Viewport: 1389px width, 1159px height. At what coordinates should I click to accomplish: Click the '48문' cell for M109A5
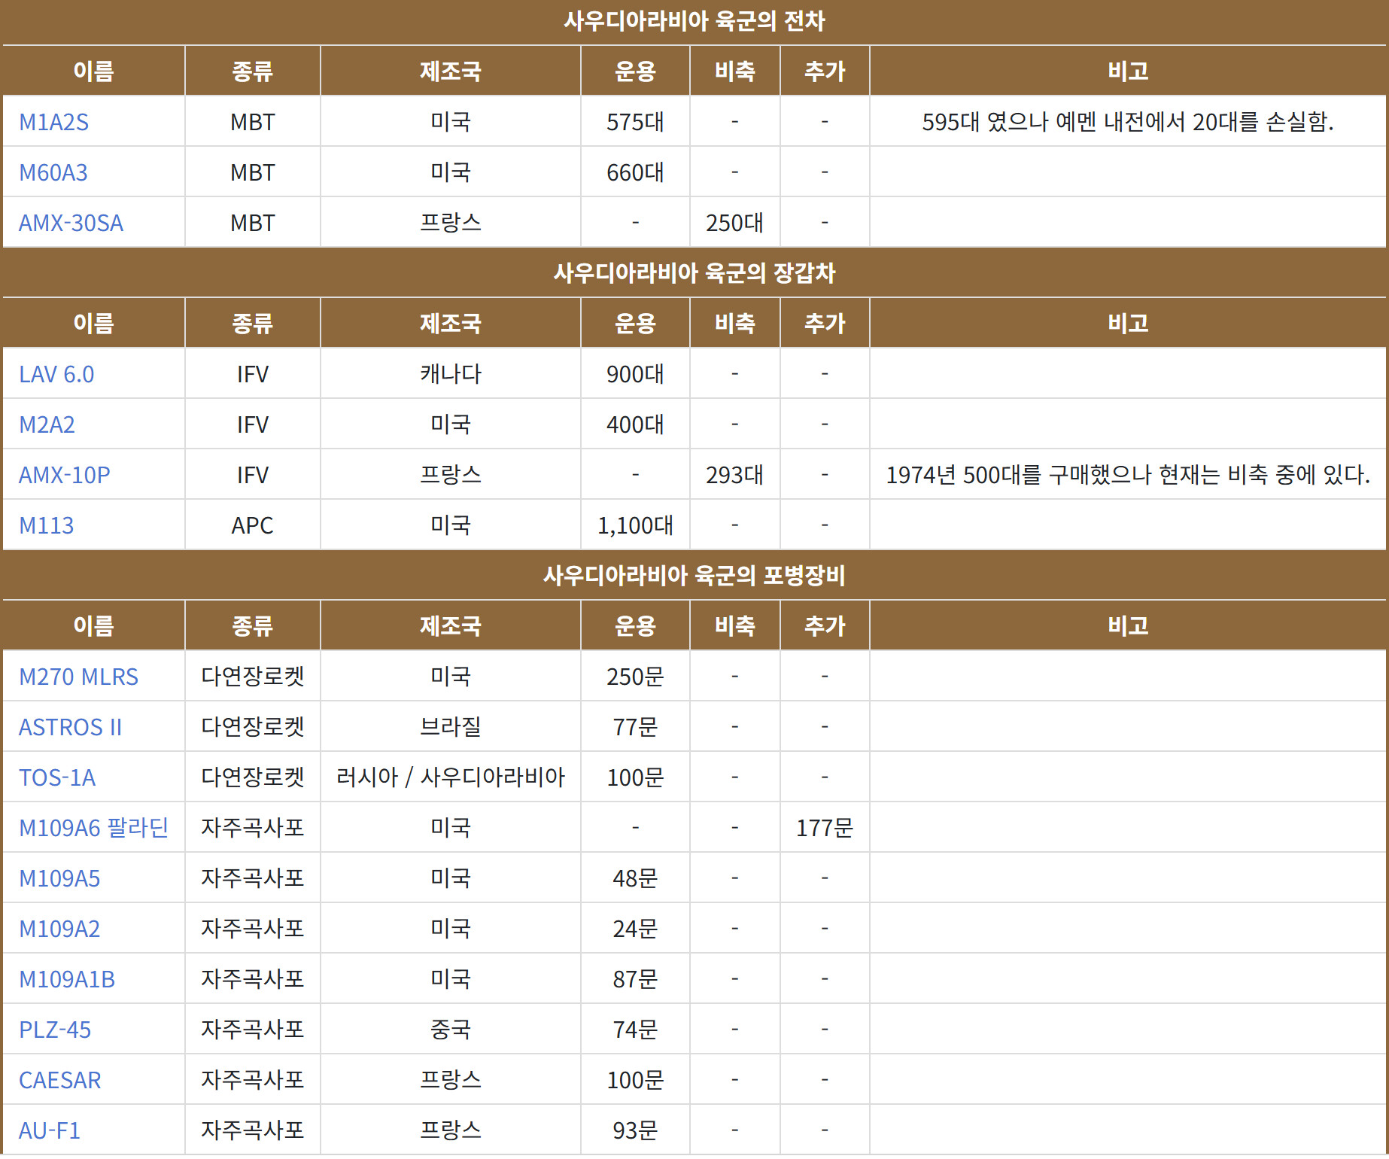[635, 878]
